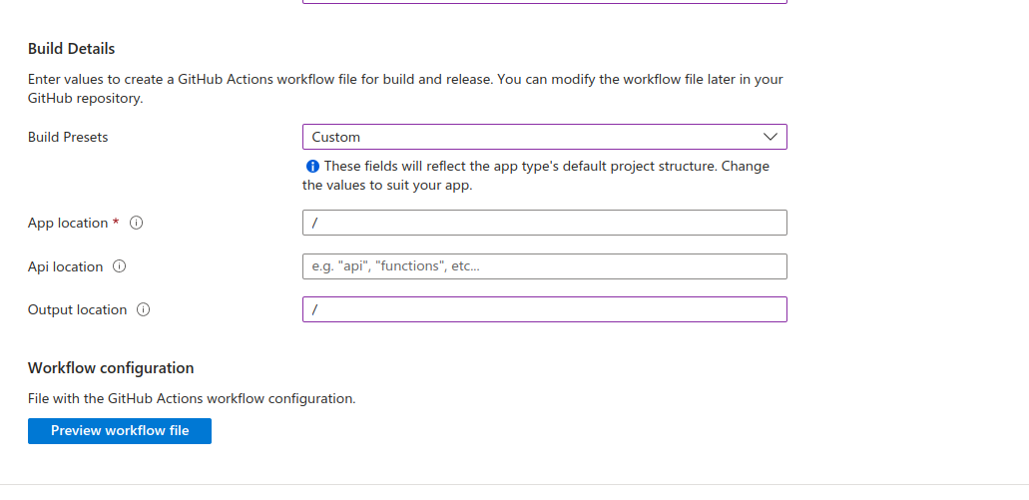
Task: Click the Workflow configuration heading
Action: pos(110,368)
